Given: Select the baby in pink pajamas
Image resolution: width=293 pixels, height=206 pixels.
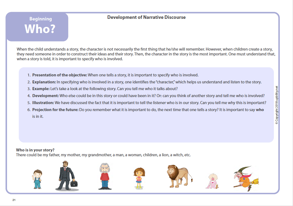Looking at the screenshot, I should click(x=213, y=181).
